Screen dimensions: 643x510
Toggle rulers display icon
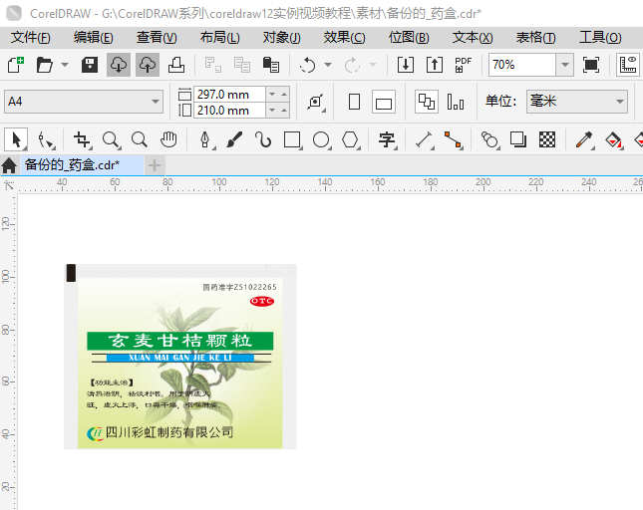(628, 65)
